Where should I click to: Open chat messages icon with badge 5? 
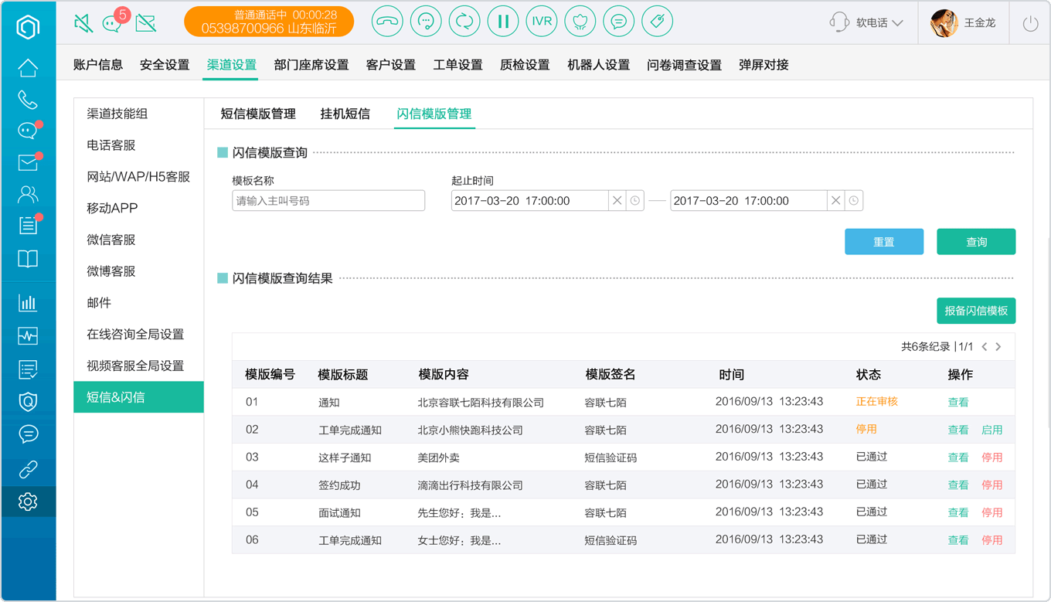[114, 22]
